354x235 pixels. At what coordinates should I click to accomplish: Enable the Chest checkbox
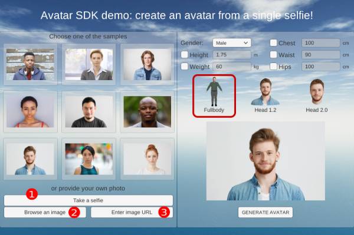click(x=273, y=42)
